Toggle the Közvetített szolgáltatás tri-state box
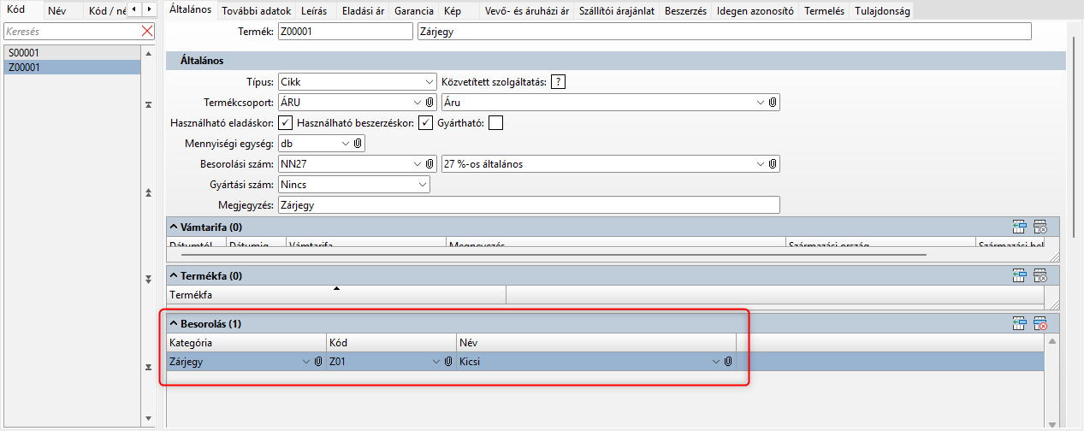This screenshot has width=1084, height=431. (559, 82)
